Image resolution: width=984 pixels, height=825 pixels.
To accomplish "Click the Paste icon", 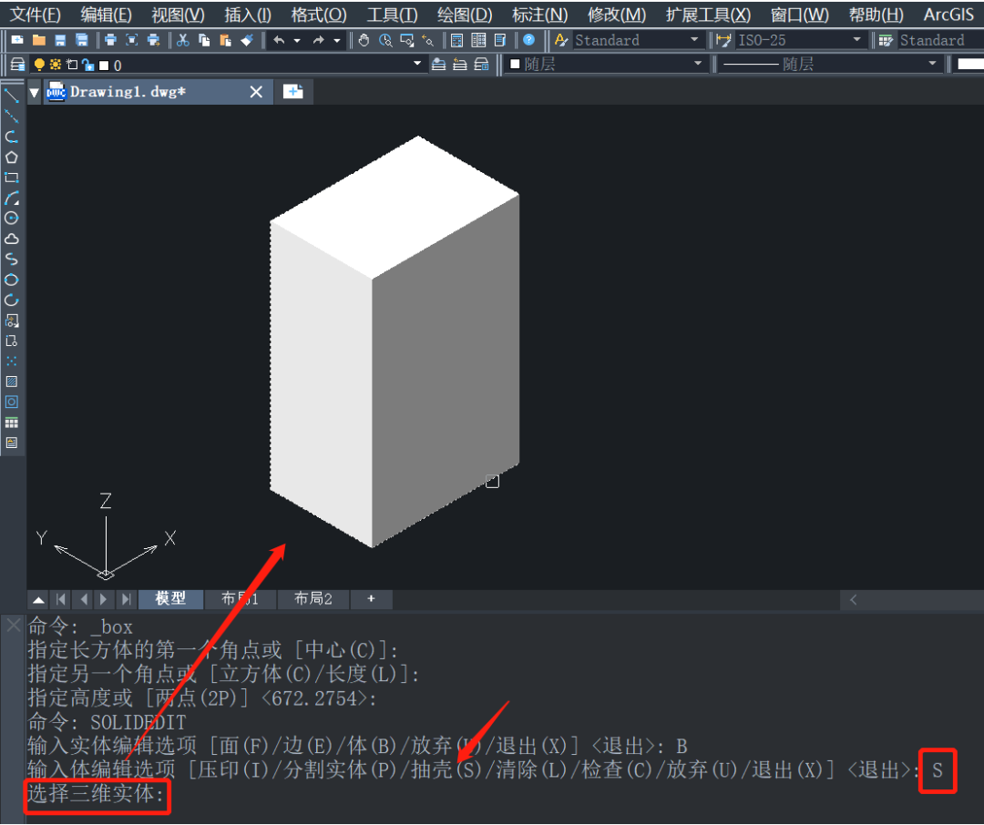I will click(x=225, y=40).
